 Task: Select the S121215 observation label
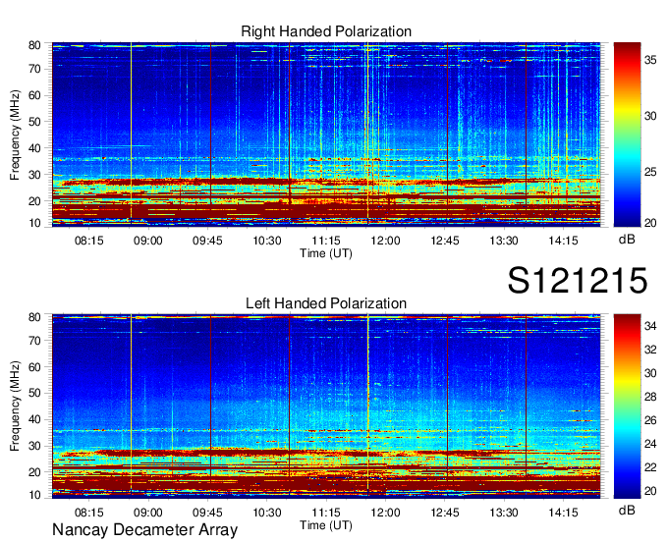click(x=578, y=281)
